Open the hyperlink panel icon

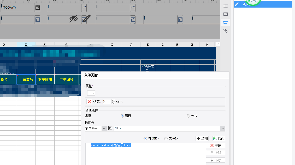225,31
